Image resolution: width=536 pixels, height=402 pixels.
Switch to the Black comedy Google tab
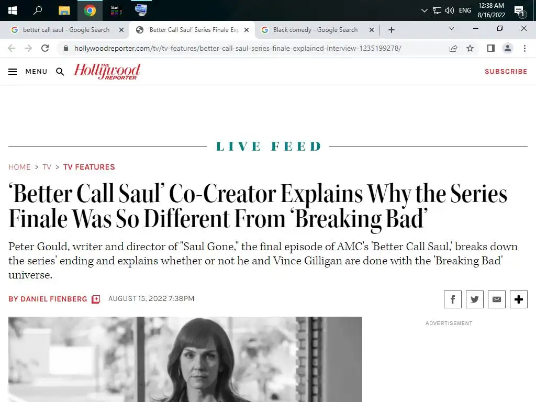(315, 30)
